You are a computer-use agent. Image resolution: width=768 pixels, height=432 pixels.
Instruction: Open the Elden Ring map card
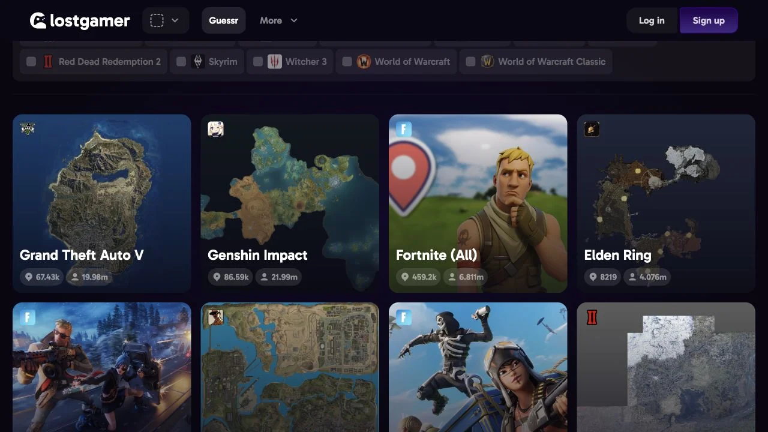tap(666, 203)
